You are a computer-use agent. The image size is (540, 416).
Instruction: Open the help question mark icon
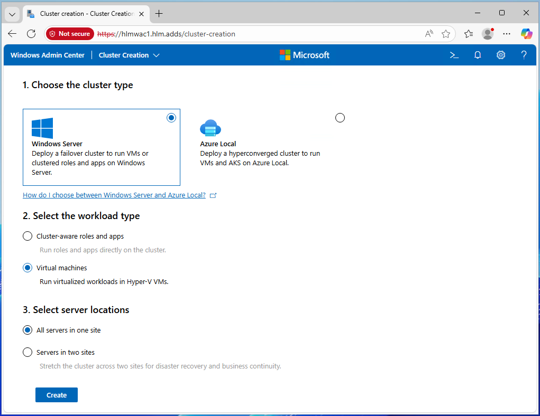(524, 55)
